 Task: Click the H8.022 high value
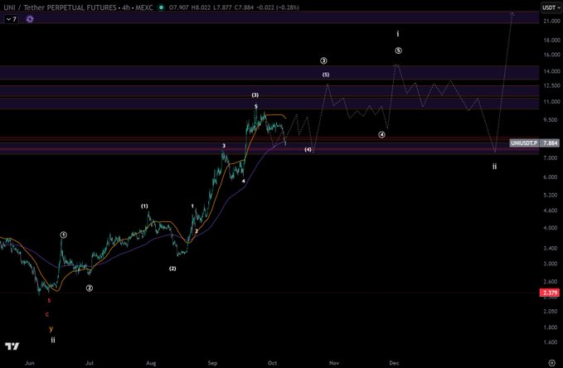coord(199,7)
